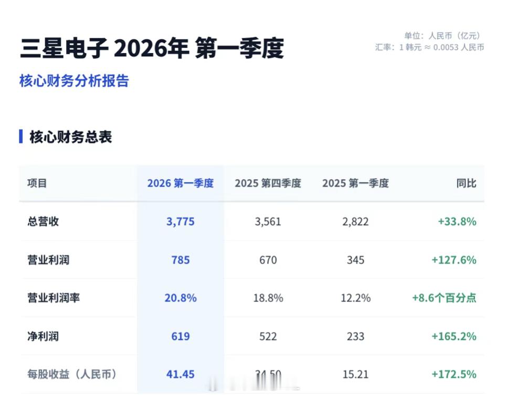The height and width of the screenshot is (396, 507).
Task: Click the +172.5% growth value
Action: pos(454,374)
